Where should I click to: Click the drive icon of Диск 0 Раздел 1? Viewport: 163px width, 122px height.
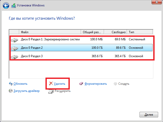click(15, 40)
